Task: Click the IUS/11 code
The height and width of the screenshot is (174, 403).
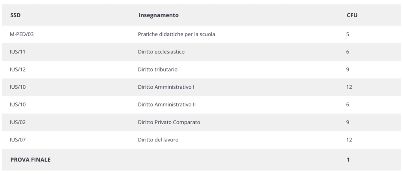Action: pyautogui.click(x=17, y=52)
